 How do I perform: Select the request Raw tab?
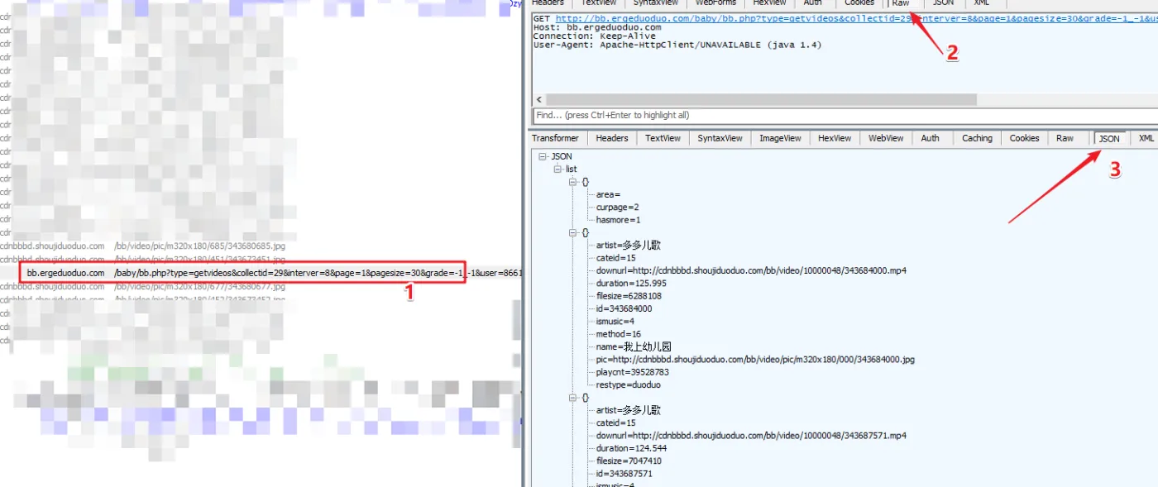[x=900, y=3]
